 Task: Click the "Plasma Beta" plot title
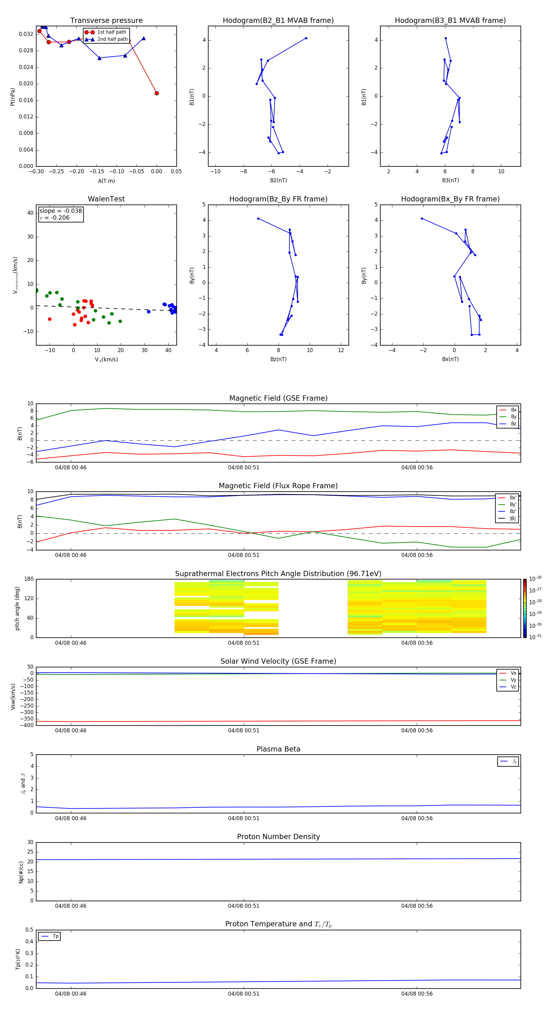[x=278, y=749]
